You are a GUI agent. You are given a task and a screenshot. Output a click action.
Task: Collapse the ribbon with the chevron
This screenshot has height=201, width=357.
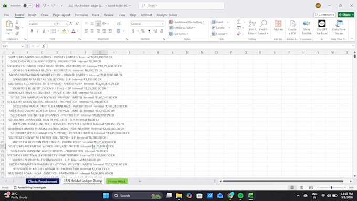click(352, 38)
